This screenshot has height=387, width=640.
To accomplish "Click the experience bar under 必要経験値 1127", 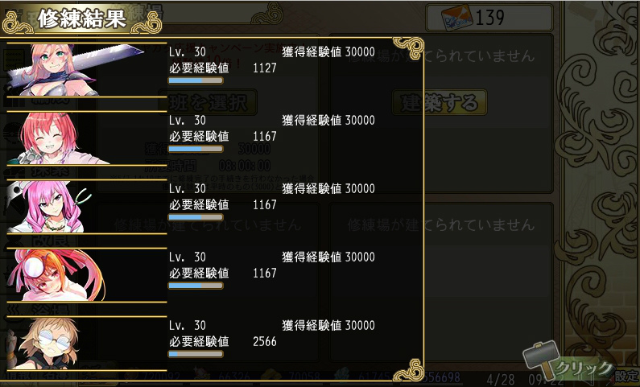I will [x=196, y=80].
